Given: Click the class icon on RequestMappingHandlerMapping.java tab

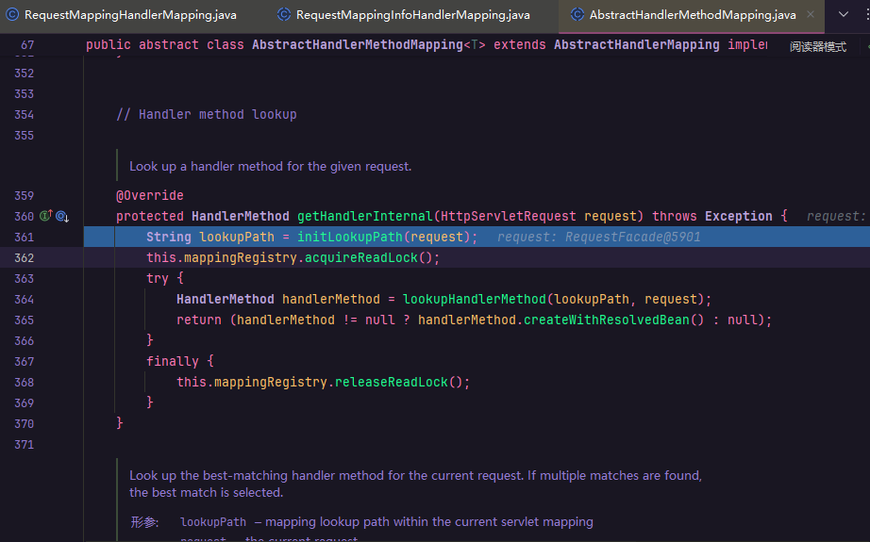Looking at the screenshot, I should (x=12, y=14).
